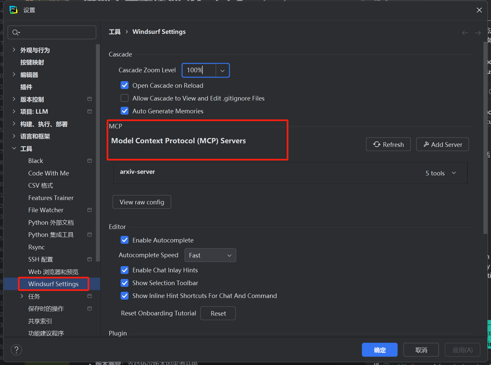The image size is (491, 365).
Task: Select CSV 格式 settings page
Action: [x=41, y=186]
